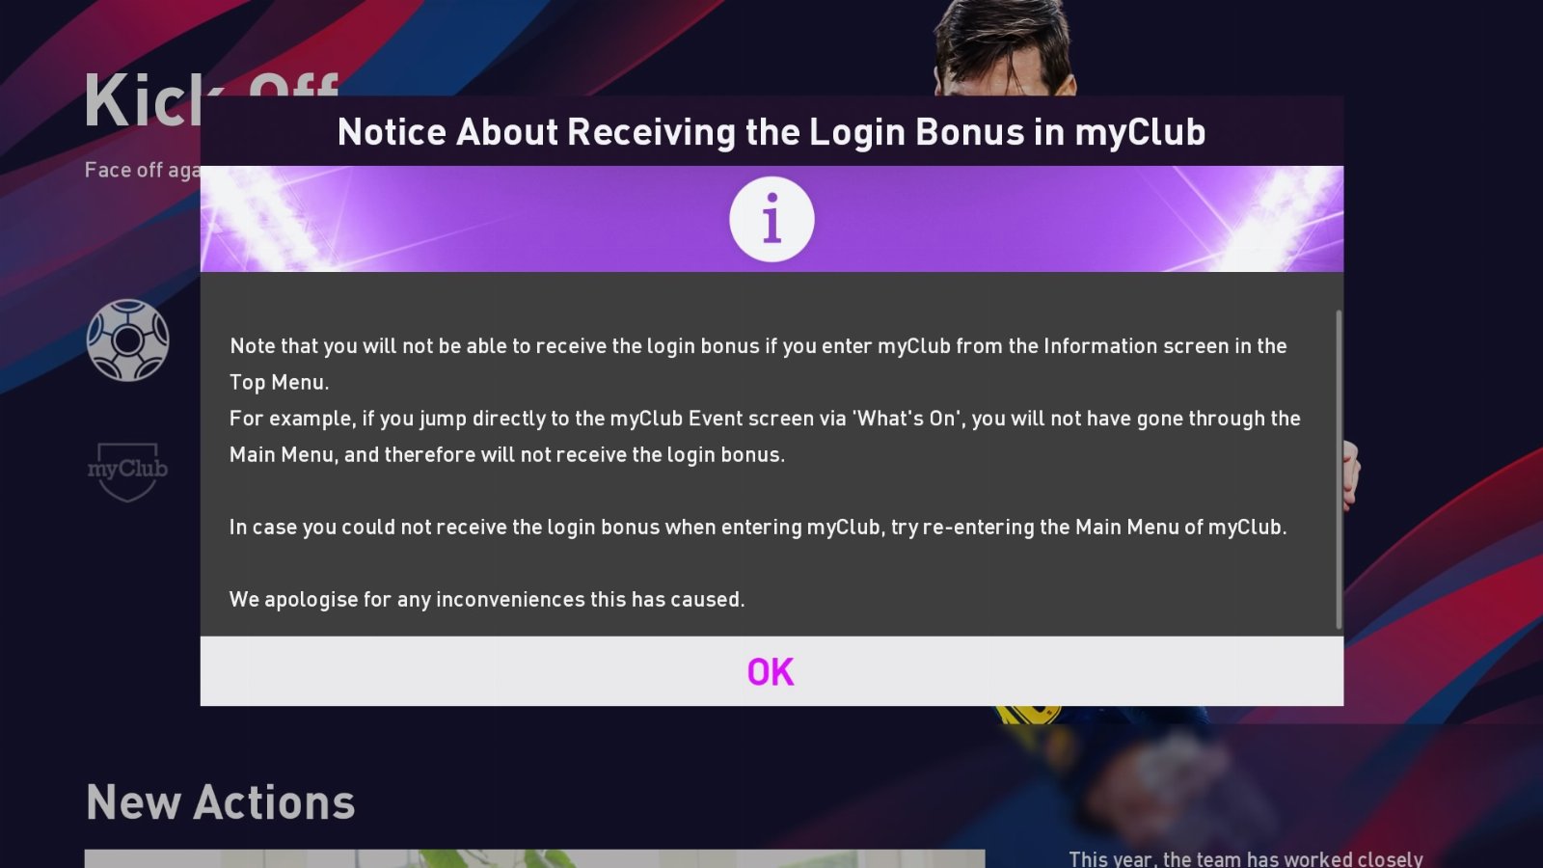This screenshot has height=868, width=1543.
Task: Click the right stadium floodlight graphic in banner
Action: click(1278, 219)
